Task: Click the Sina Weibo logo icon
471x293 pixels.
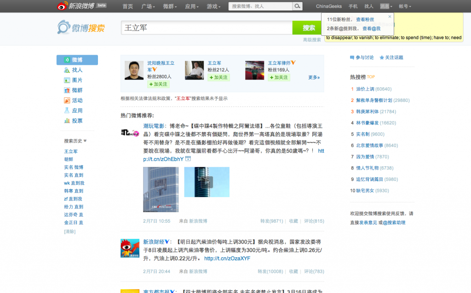Action: tap(62, 6)
